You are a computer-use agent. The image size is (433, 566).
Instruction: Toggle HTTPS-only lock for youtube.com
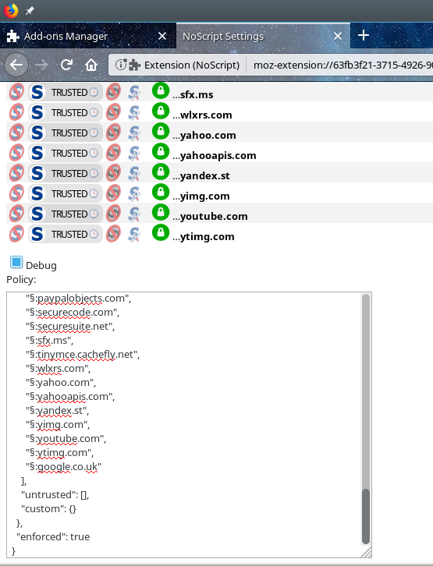[161, 212]
